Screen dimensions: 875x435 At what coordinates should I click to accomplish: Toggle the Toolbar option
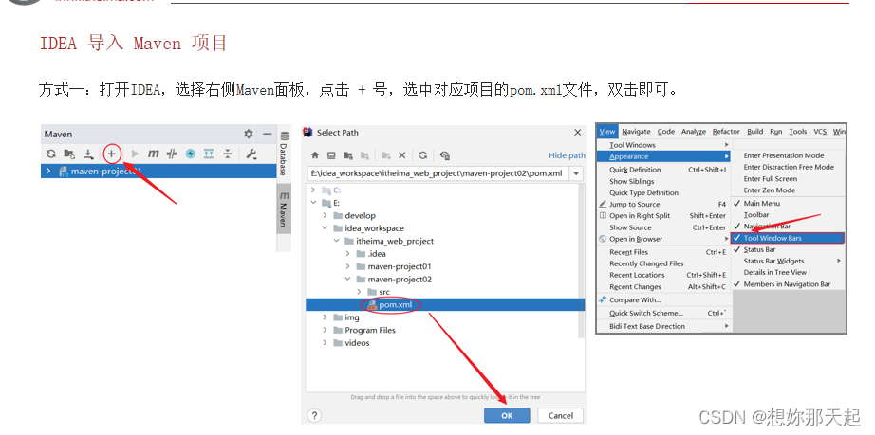tap(788, 214)
